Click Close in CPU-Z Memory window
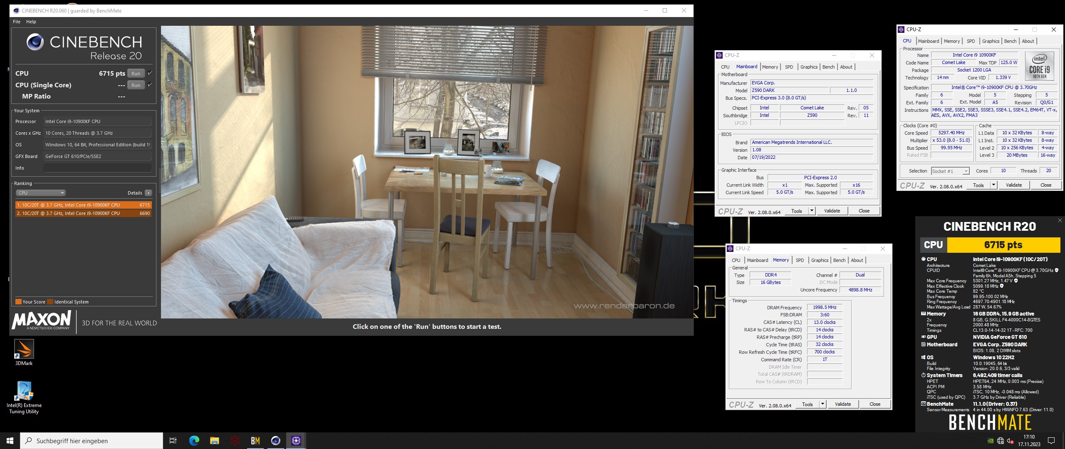Screen dimensions: 1065x449 (874, 404)
